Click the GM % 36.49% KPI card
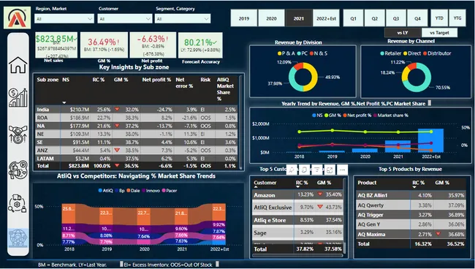The height and width of the screenshot is (269, 475). click(104, 45)
